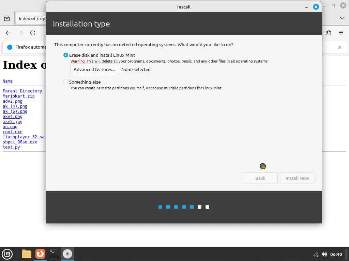Go Back to previous installer step
Viewport: 349px width, 261px height.
(260, 178)
